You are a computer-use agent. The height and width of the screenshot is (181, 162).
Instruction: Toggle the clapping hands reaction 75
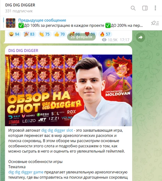(44, 34)
